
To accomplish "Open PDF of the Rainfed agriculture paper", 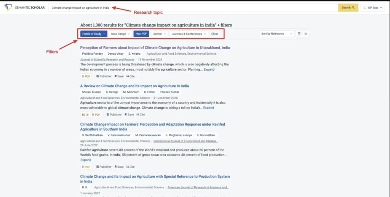I will 86,167.
